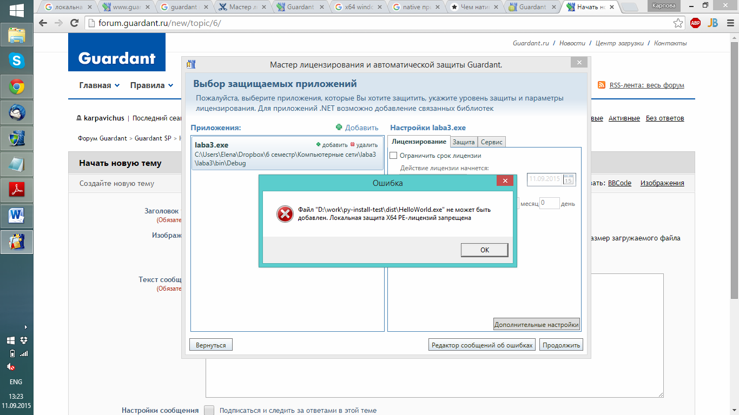Expand the Главная menu dropdown

point(99,85)
